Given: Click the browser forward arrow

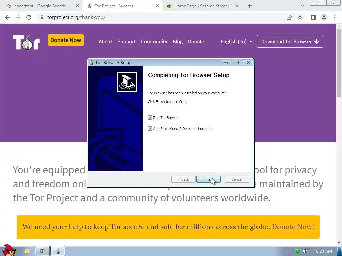Looking at the screenshot, I should pyautogui.click(x=18, y=17).
